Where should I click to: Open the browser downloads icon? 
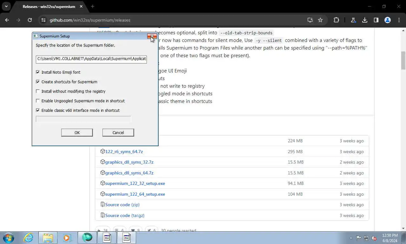point(365,20)
